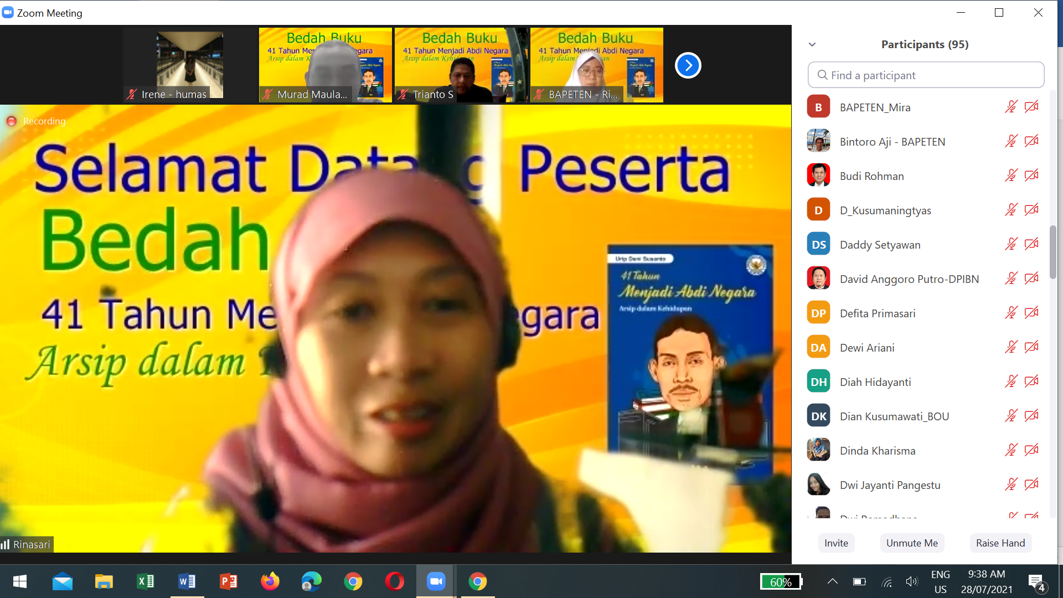1063x598 pixels.
Task: Click Unmute Me to enable microphone
Action: (x=912, y=543)
